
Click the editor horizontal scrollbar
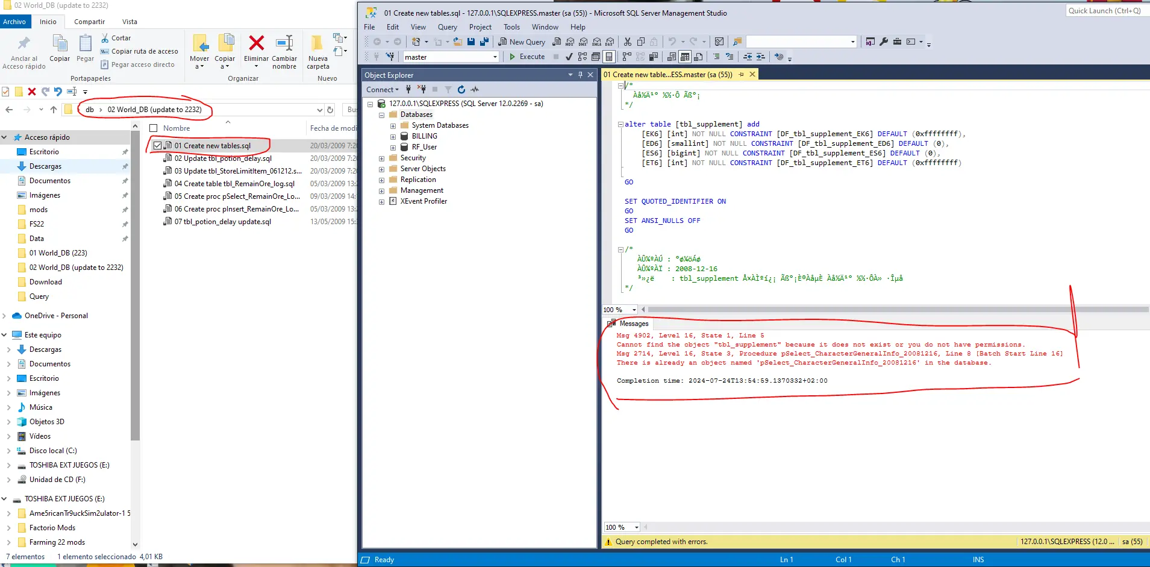(x=898, y=310)
